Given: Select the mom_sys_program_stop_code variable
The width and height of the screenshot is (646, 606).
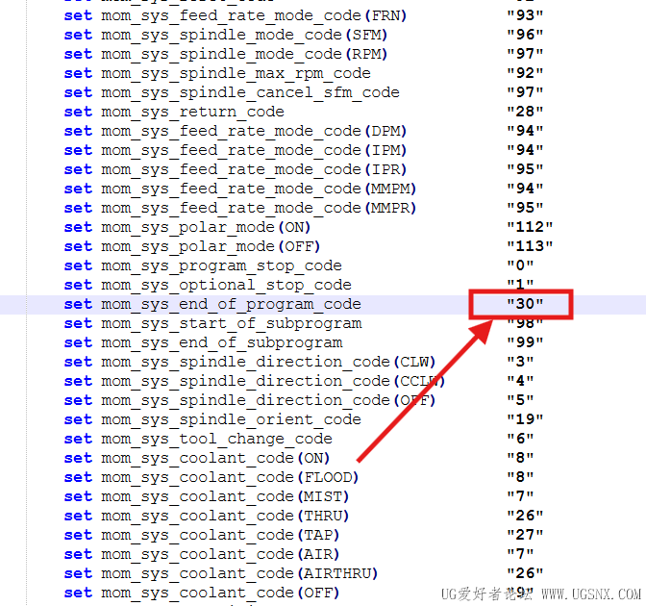Looking at the screenshot, I should click(x=222, y=265).
